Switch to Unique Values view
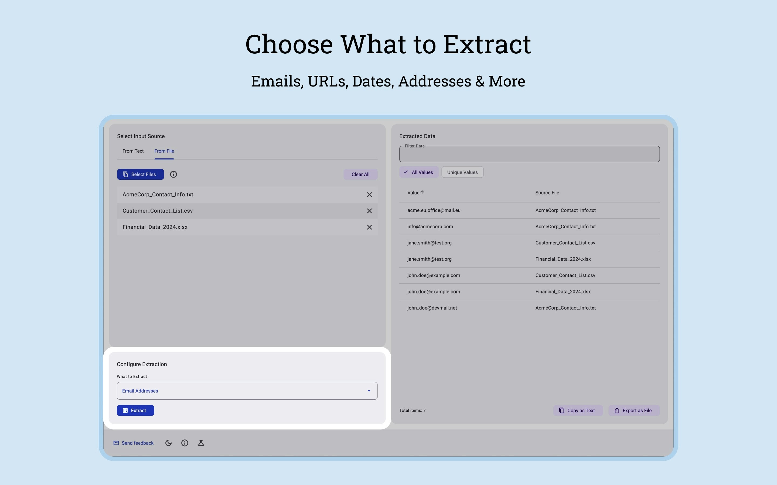 (462, 172)
